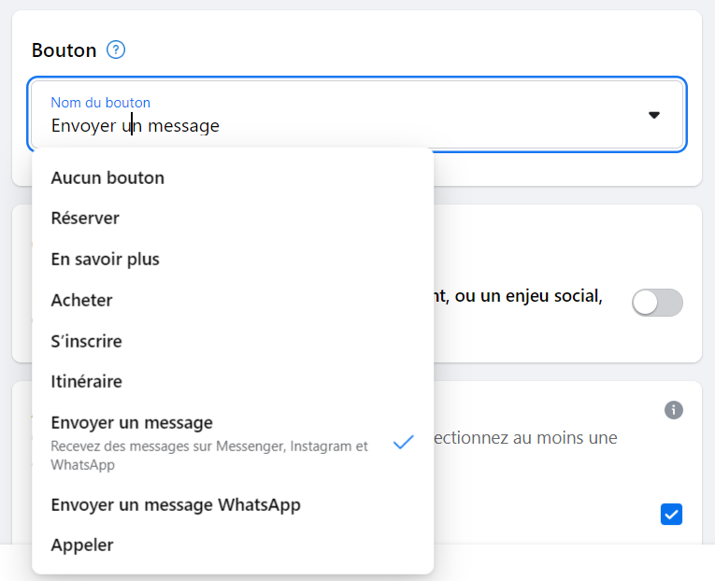Click the 'Bouton' section heading
The width and height of the screenshot is (715, 581).
[64, 50]
